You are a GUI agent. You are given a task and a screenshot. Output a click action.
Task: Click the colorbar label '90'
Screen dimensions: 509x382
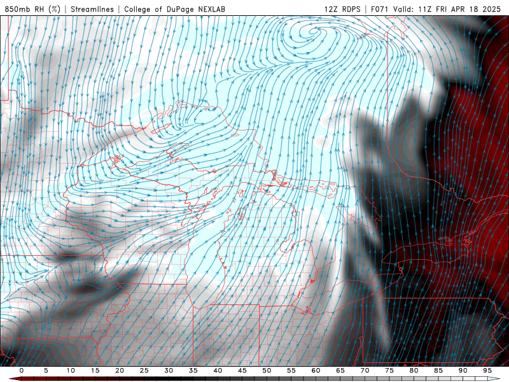(463, 371)
